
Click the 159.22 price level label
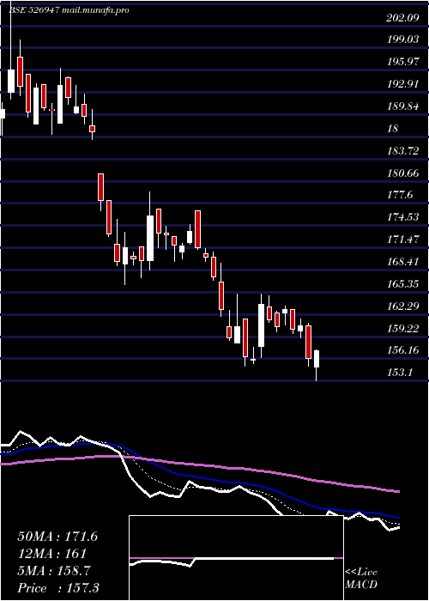point(402,329)
